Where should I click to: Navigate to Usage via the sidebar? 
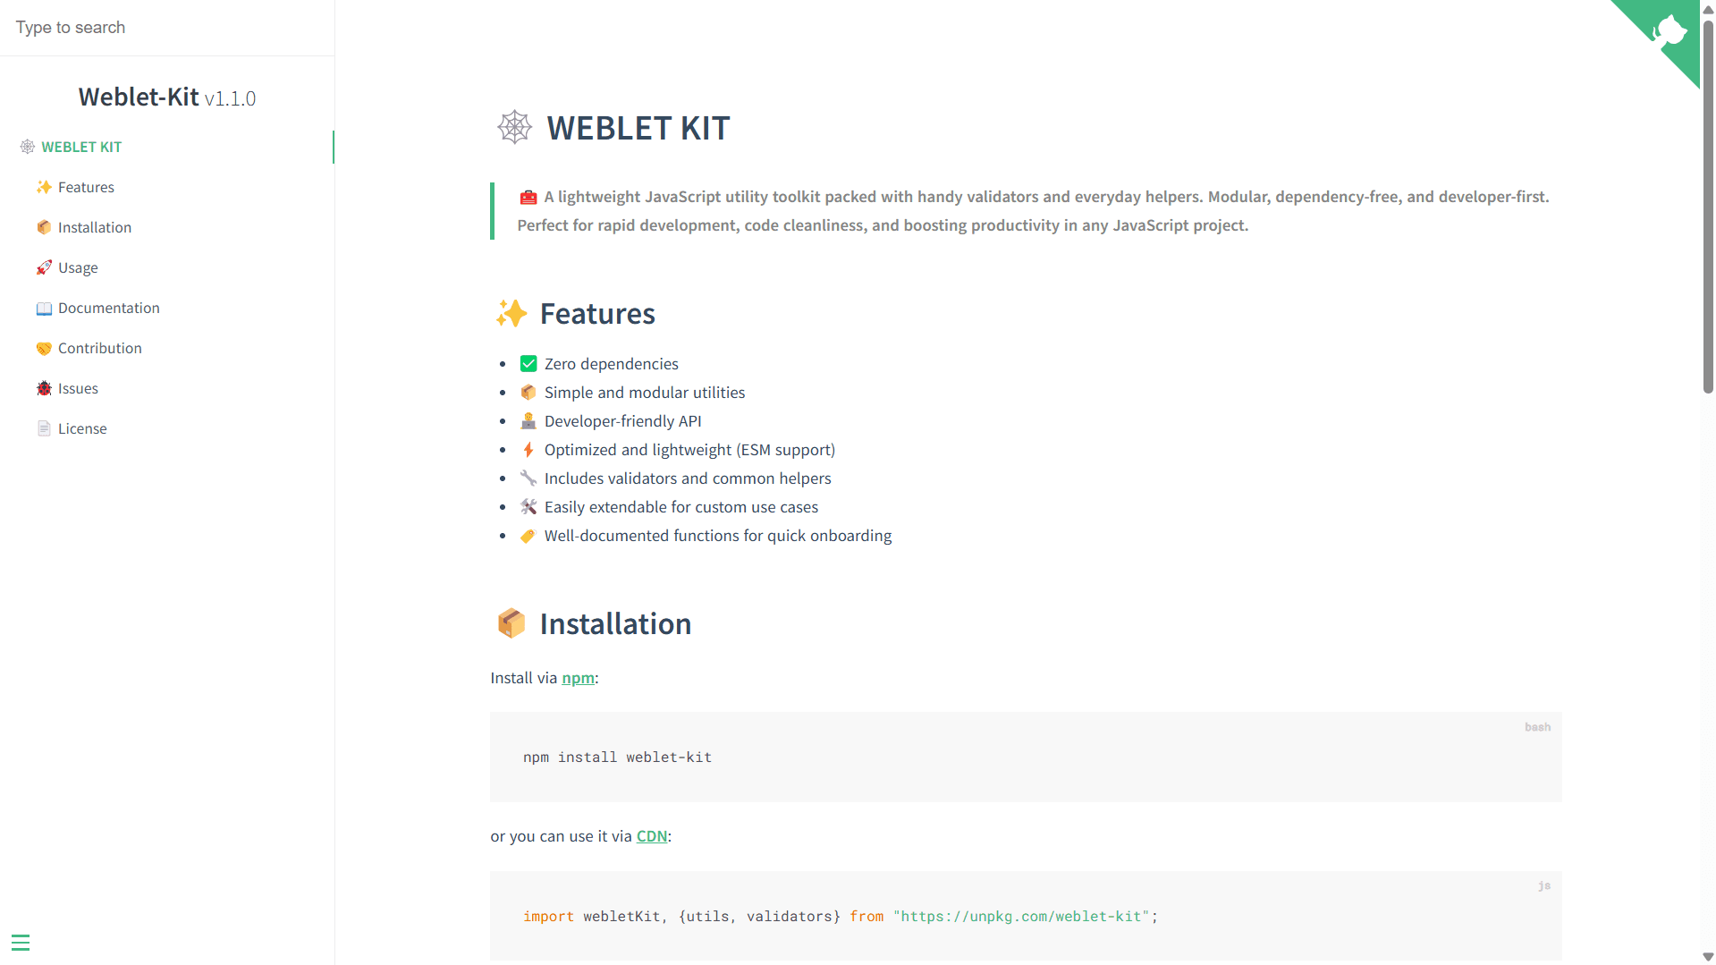(78, 267)
